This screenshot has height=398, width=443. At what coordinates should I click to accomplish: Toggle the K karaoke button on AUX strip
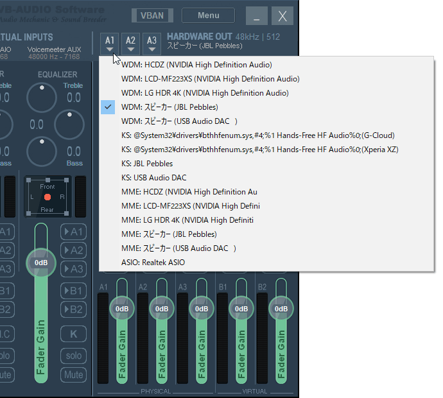click(x=73, y=334)
